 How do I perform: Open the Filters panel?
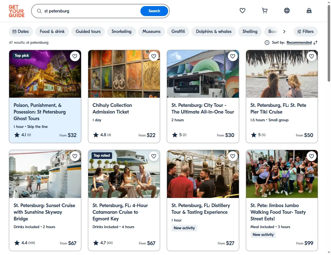(305, 32)
